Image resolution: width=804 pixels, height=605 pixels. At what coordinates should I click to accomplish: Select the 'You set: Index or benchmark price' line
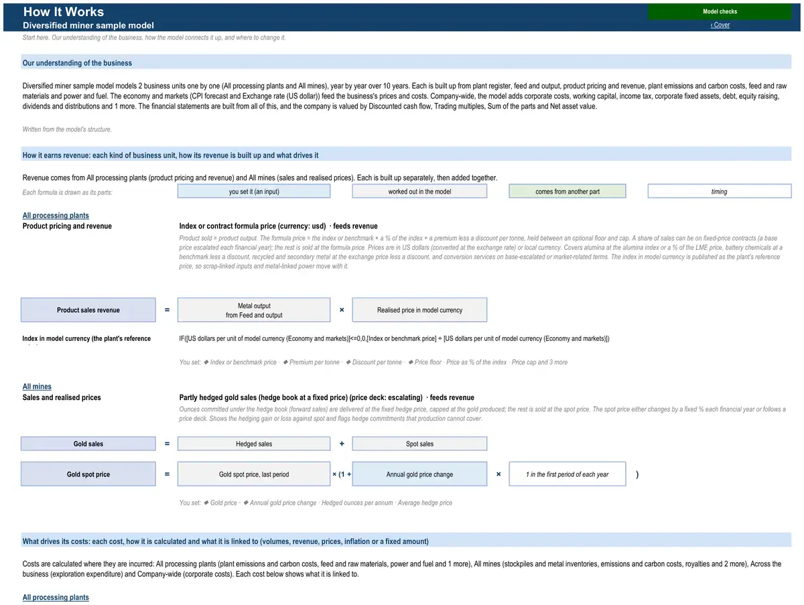click(373, 362)
